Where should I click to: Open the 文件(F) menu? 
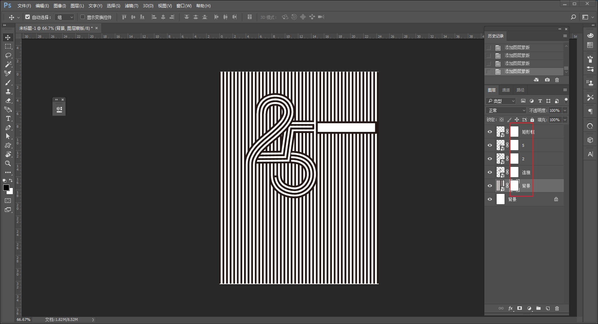click(24, 6)
